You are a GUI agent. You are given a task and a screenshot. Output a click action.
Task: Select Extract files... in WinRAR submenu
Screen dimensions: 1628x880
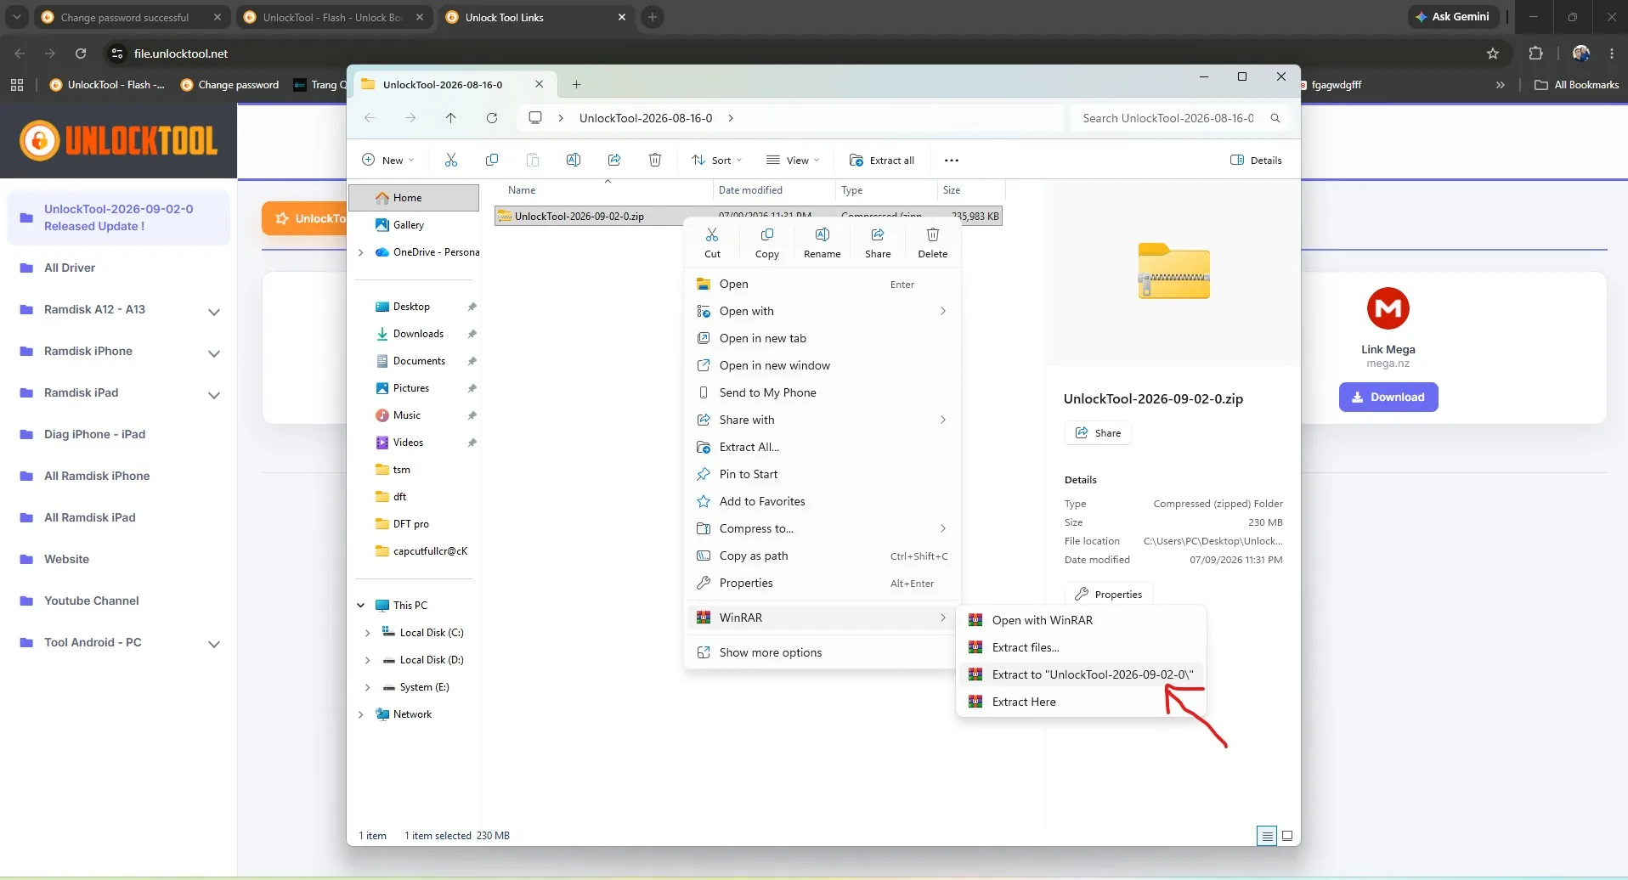click(x=1081, y=647)
